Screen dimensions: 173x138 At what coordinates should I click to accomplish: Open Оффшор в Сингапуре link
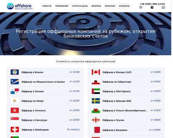coord(34,120)
